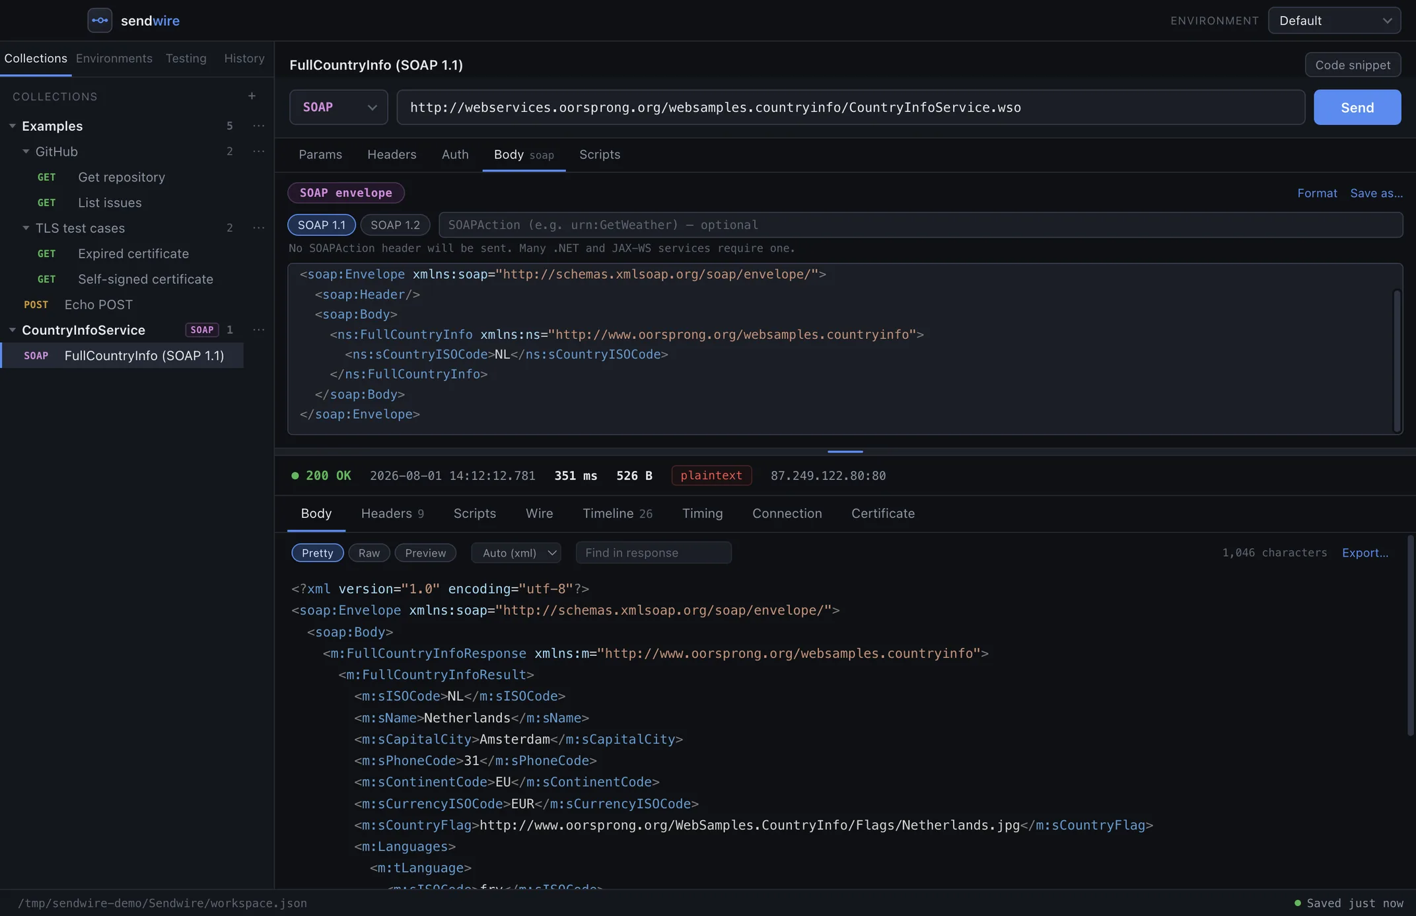Open the request Headers tab

(x=392, y=155)
